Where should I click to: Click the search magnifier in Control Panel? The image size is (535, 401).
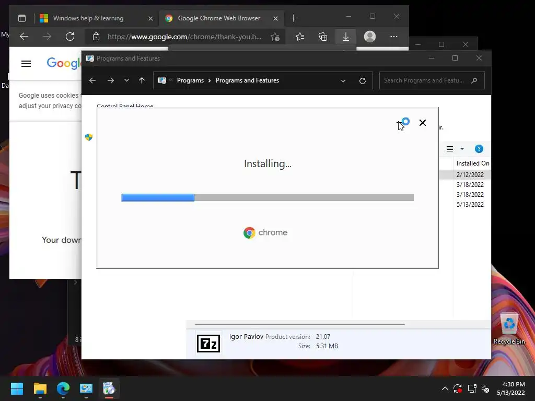click(x=474, y=80)
